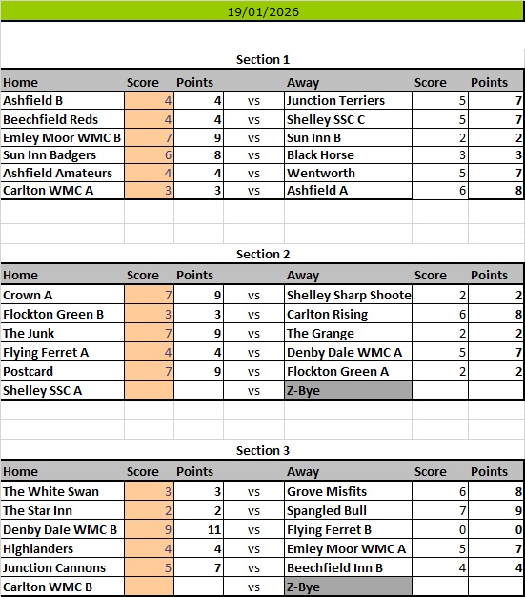
Task: Click the Section 2 heading
Action: 263,255
